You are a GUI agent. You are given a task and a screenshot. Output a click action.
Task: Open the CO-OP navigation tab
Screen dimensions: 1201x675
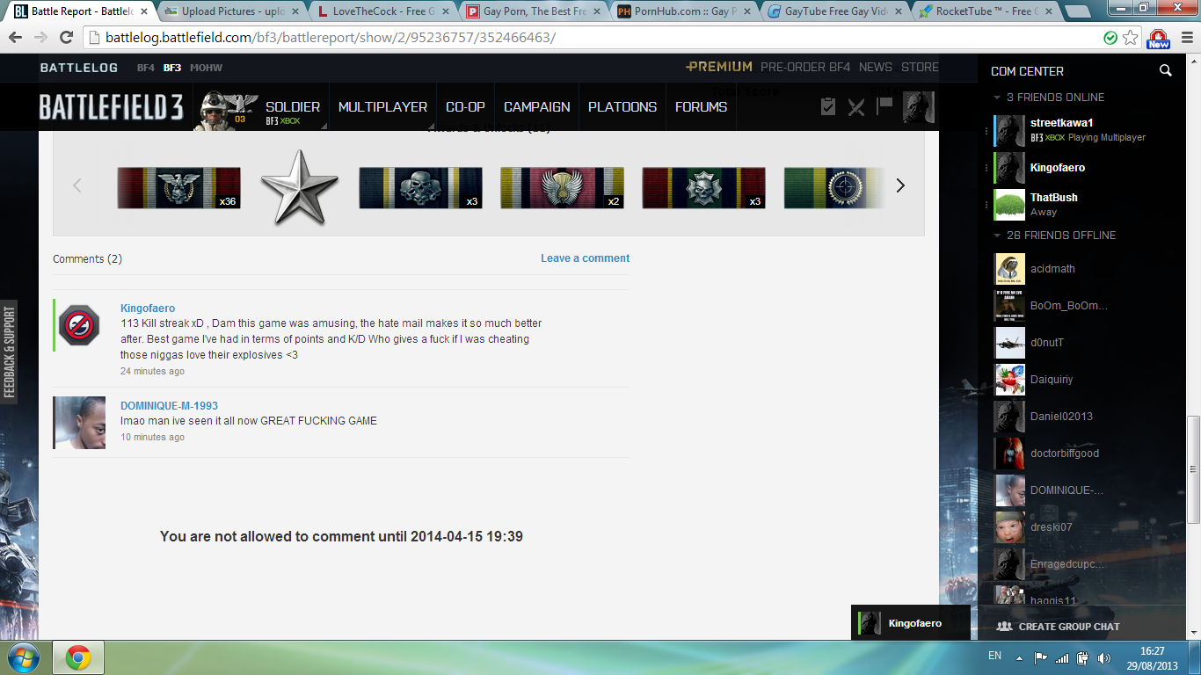(x=465, y=107)
